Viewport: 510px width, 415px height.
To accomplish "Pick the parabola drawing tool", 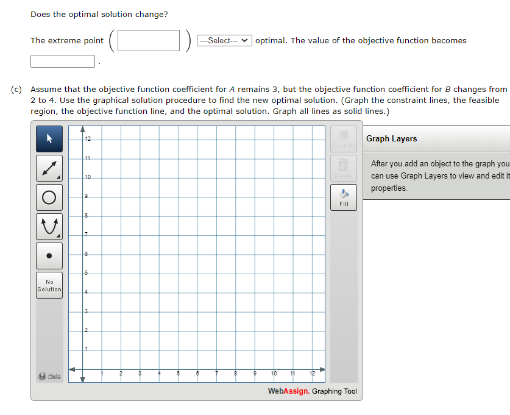I will pos(49,226).
